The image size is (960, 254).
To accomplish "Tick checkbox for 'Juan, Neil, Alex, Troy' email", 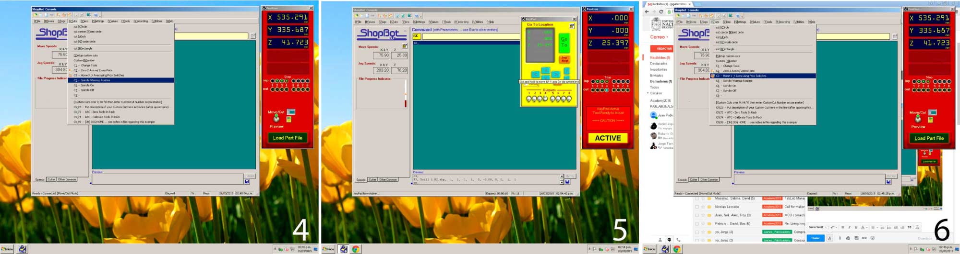I will (x=696, y=215).
